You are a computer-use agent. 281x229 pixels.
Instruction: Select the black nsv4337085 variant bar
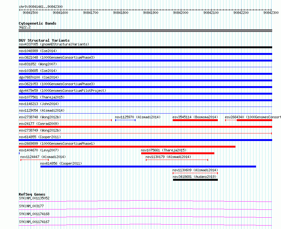(x=145, y=47)
